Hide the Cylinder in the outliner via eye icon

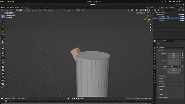pos(181,18)
